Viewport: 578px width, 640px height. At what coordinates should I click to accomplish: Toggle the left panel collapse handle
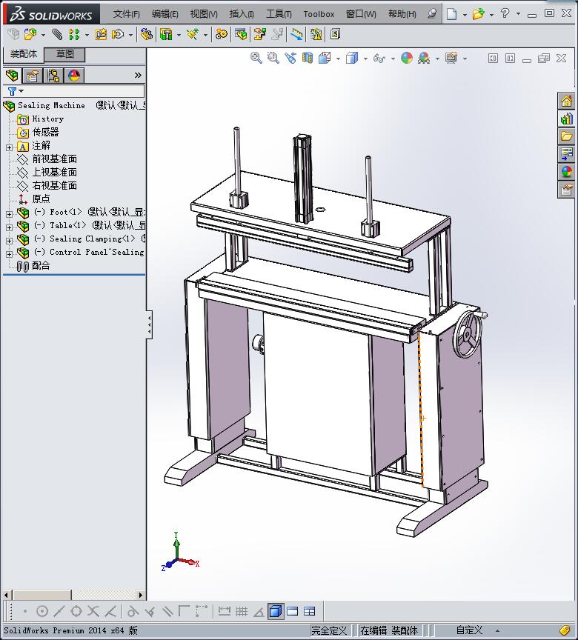click(x=150, y=324)
